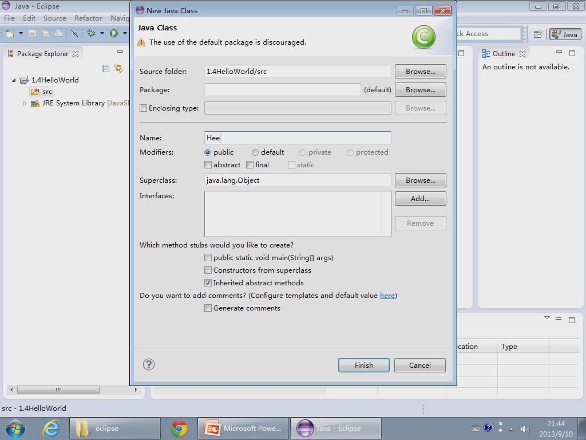Focus the Package input field
The image size is (586, 440).
[283, 90]
